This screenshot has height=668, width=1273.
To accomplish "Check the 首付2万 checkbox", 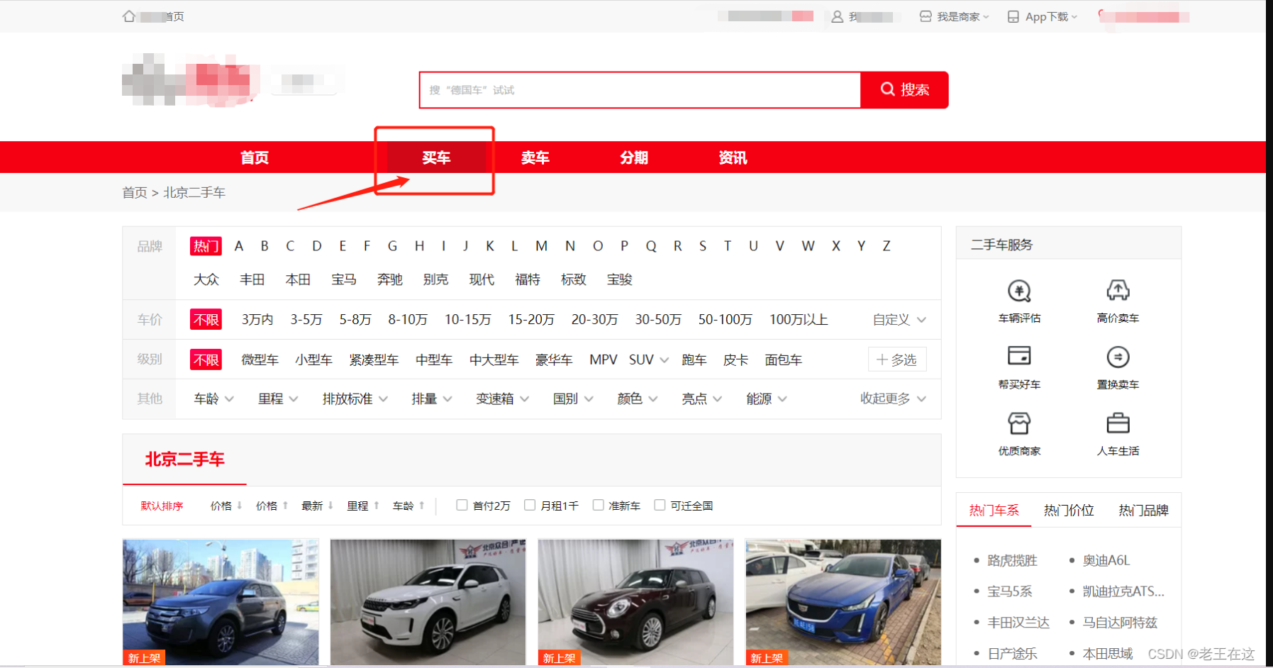I will [462, 505].
